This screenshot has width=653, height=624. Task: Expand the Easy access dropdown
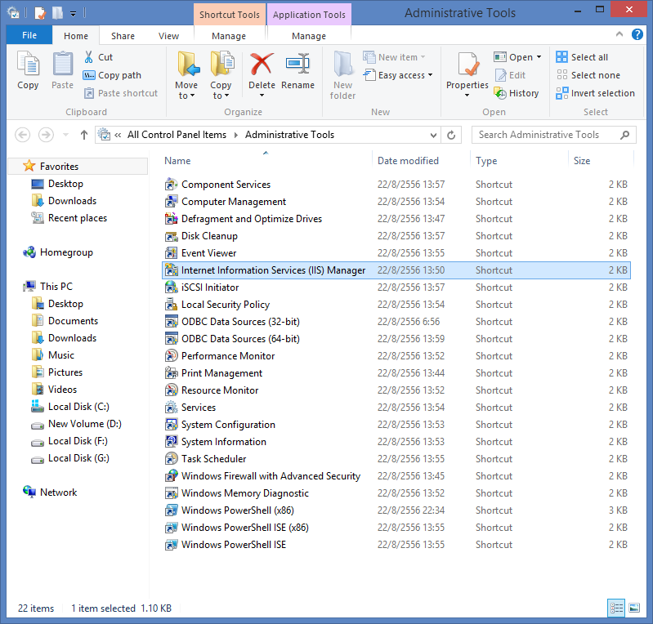[430, 75]
